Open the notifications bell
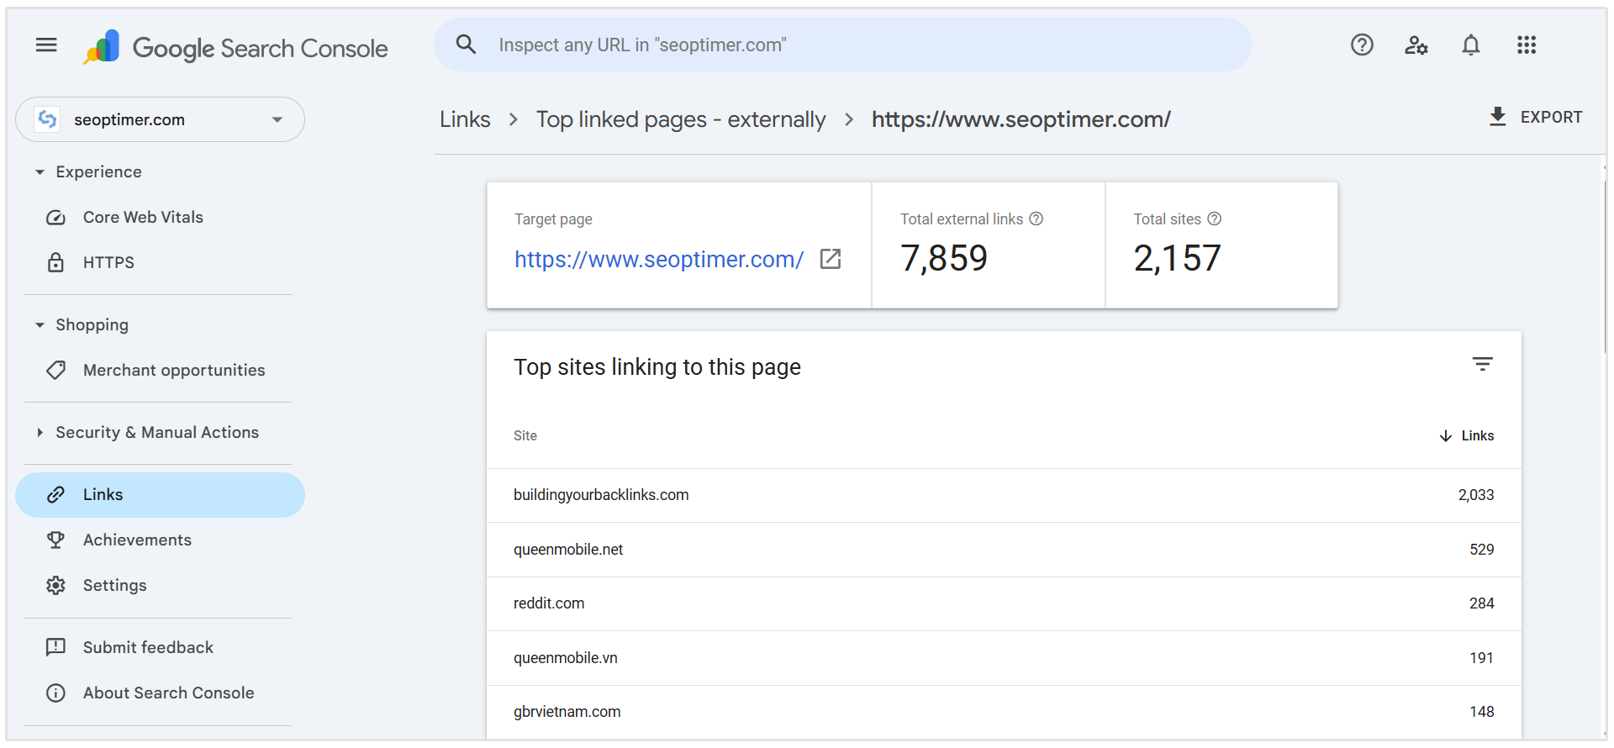 (x=1470, y=45)
